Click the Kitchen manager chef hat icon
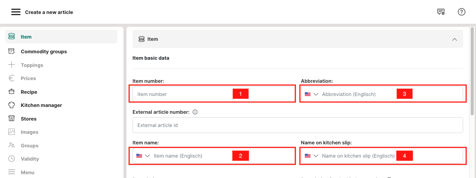Screen dimensions: 476x178 click(x=12, y=105)
